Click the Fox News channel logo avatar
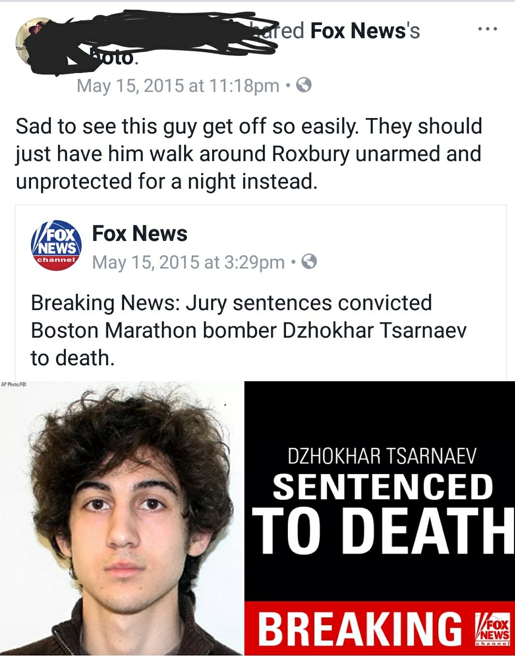 coord(56,246)
